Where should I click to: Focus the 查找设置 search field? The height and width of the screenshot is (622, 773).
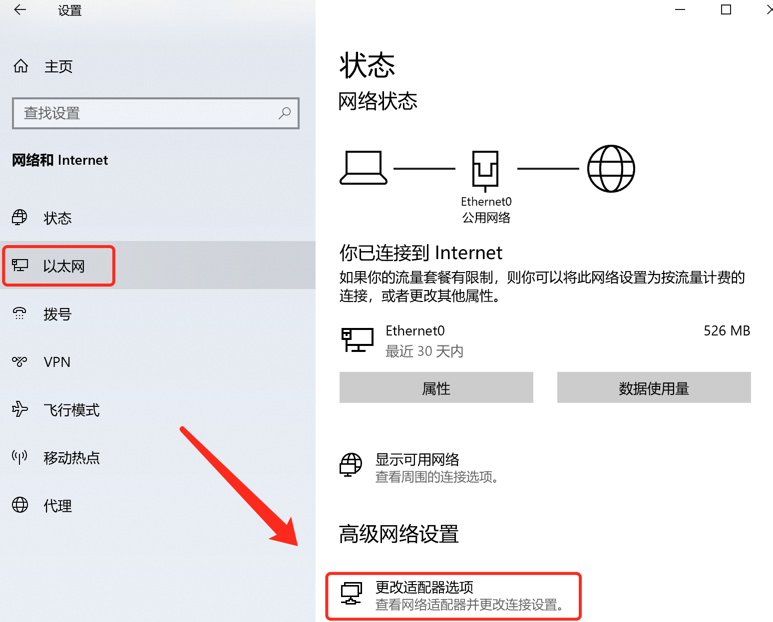[x=156, y=113]
